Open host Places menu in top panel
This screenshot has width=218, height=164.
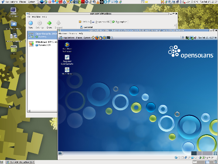(23, 2)
